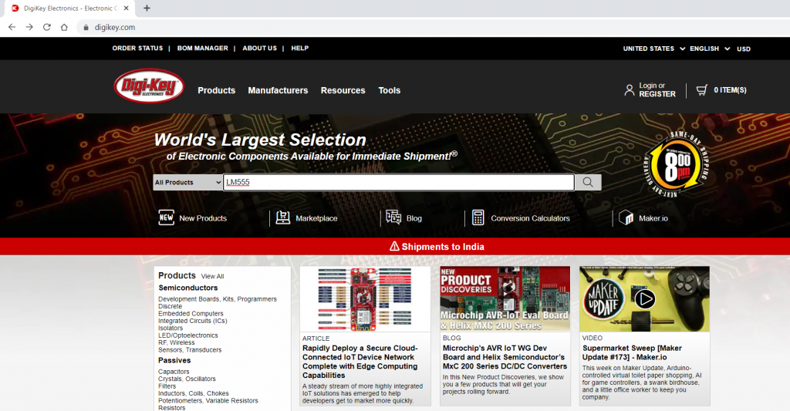Screen dimensions: 790x411
Task: Click the Marketplace link text
Action: click(x=316, y=218)
